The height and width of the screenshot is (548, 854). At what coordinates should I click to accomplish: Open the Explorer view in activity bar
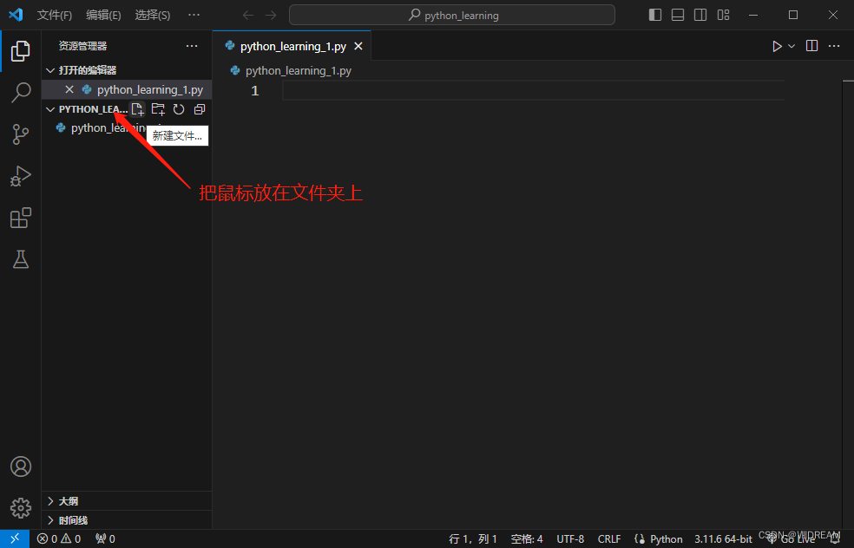click(x=20, y=51)
